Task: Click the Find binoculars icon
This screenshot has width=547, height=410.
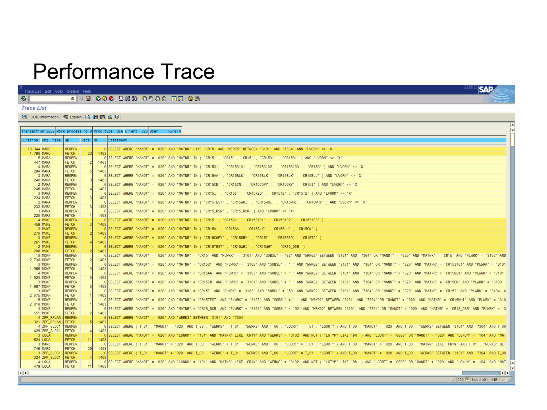Action: (x=128, y=98)
